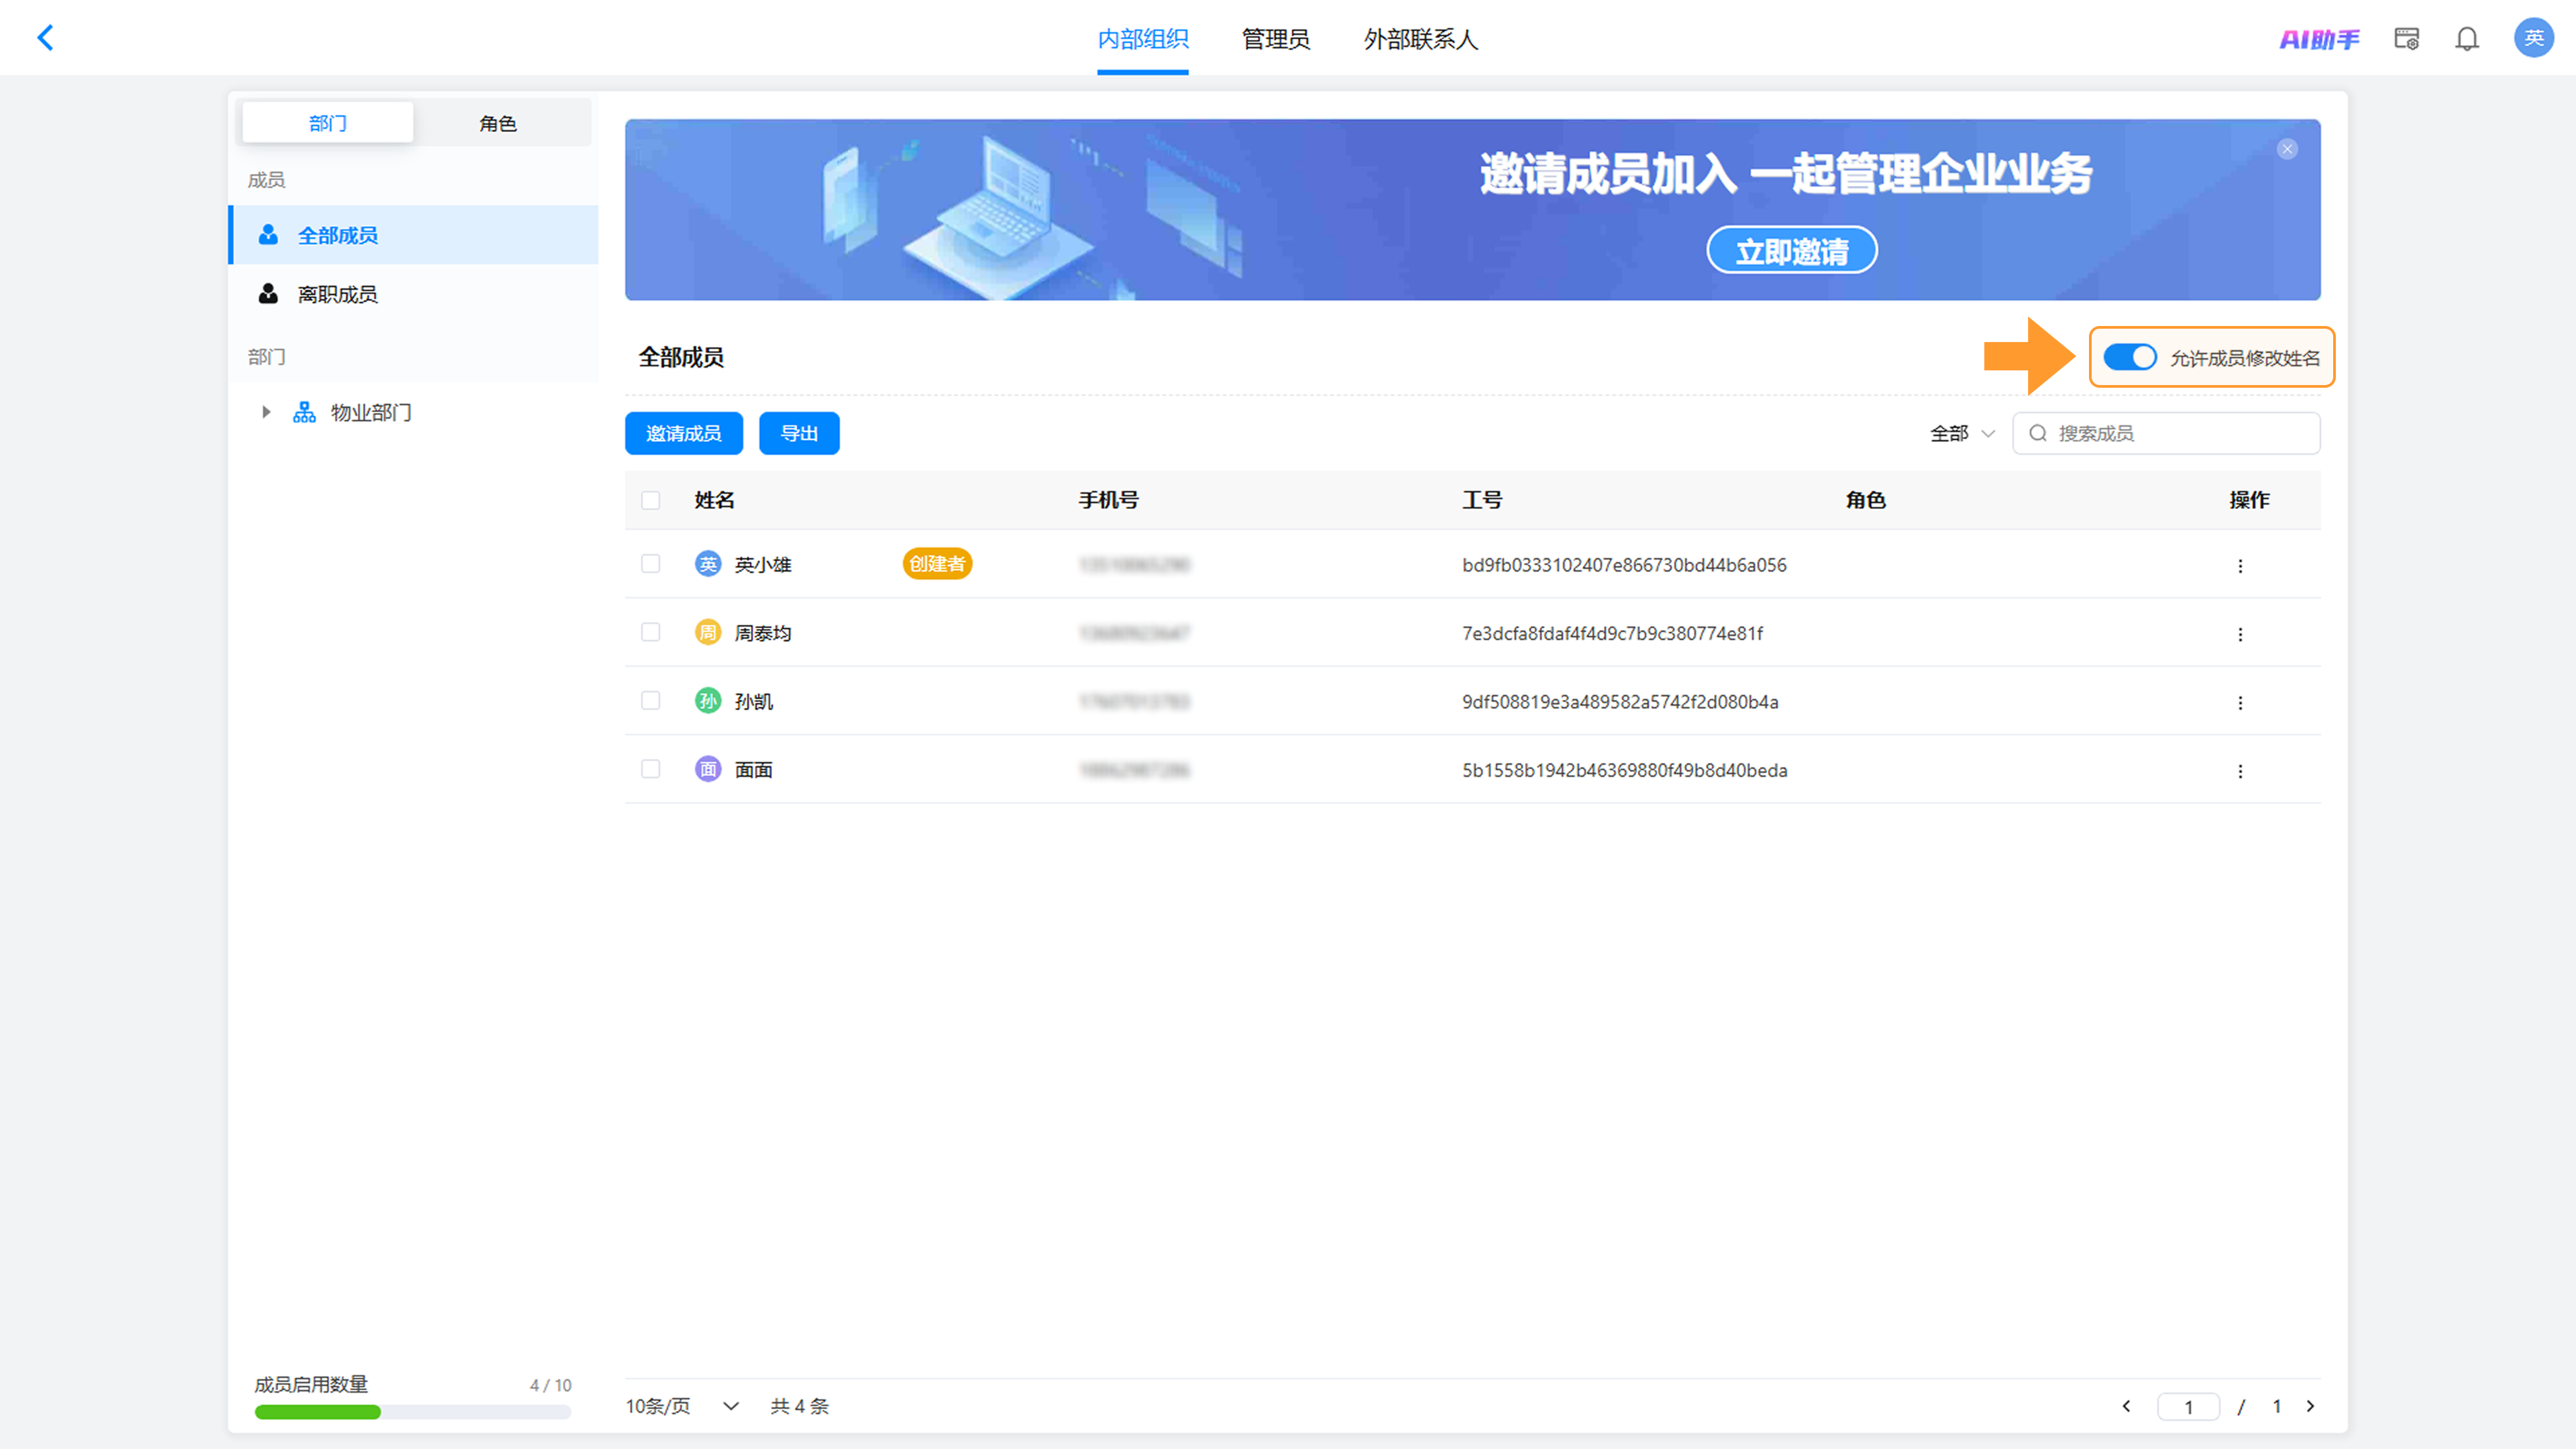Viewport: 2576px width, 1449px height.
Task: Select 全部成员 in sidebar
Action: point(414,235)
